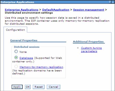
Task: Open the Memory-to-memory replication link
Action: click(x=41, y=67)
